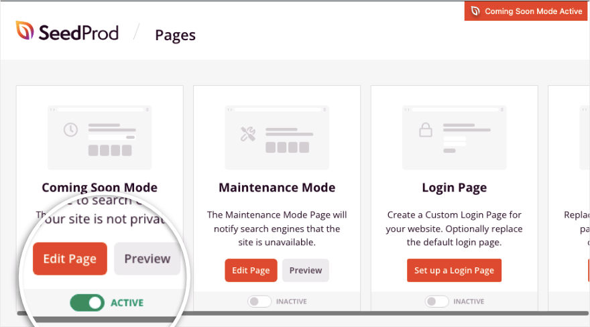Click the leaf icon in Coming Soon badge
Screen dimensions: 590x327
pos(475,11)
